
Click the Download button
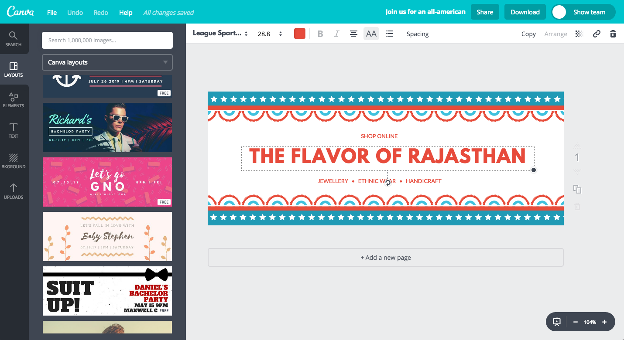click(525, 12)
